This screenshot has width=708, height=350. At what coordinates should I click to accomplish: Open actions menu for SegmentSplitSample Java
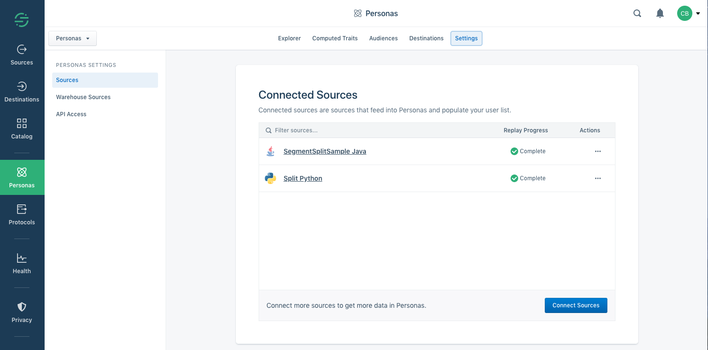tap(597, 151)
